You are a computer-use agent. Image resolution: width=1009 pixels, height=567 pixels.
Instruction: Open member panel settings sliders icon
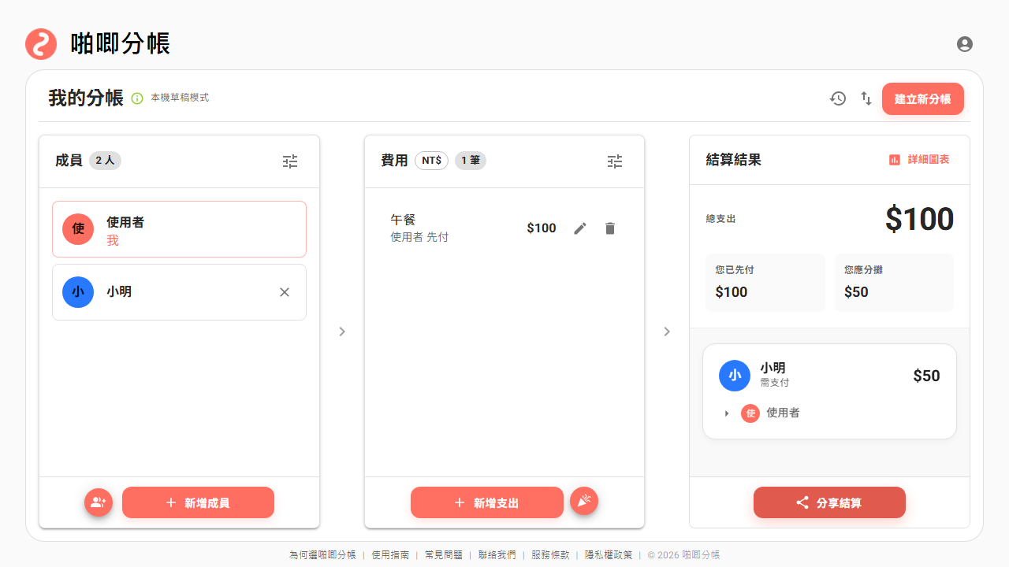click(x=290, y=161)
